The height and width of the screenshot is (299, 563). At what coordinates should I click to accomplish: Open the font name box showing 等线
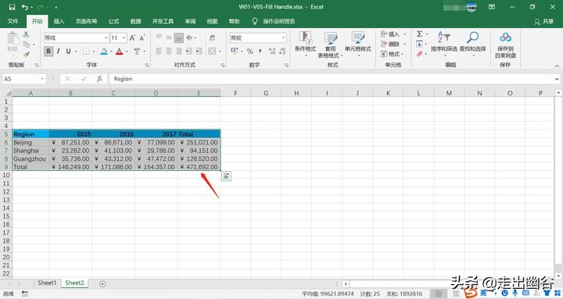pyautogui.click(x=76, y=37)
